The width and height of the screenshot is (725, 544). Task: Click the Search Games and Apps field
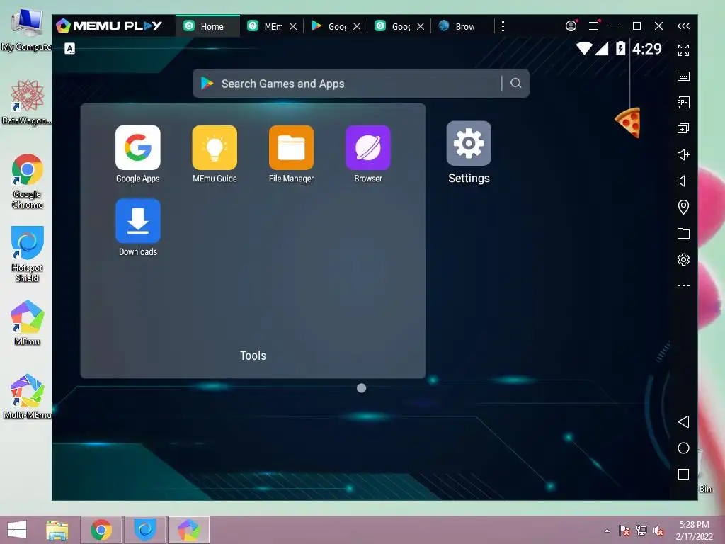(x=360, y=84)
